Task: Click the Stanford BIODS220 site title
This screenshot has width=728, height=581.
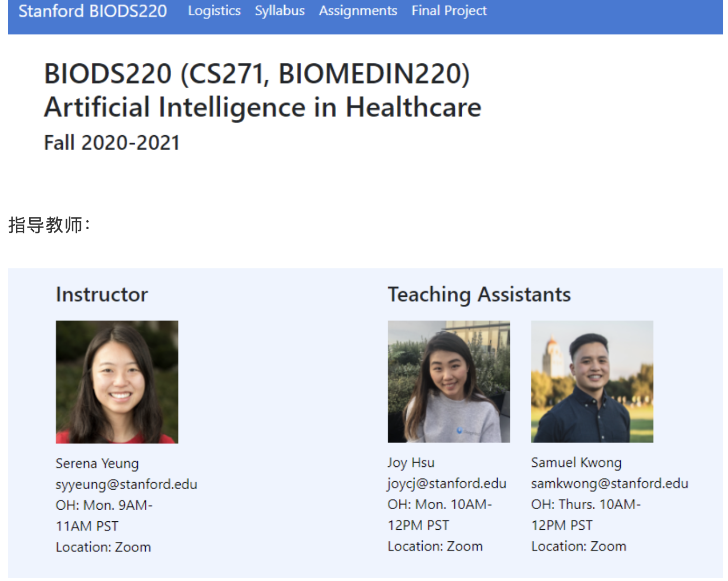Action: click(x=93, y=11)
